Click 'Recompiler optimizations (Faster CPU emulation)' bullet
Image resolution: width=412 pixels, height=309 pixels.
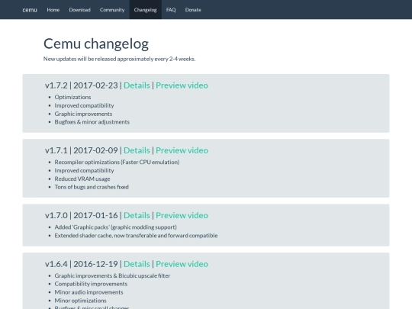[117, 162]
